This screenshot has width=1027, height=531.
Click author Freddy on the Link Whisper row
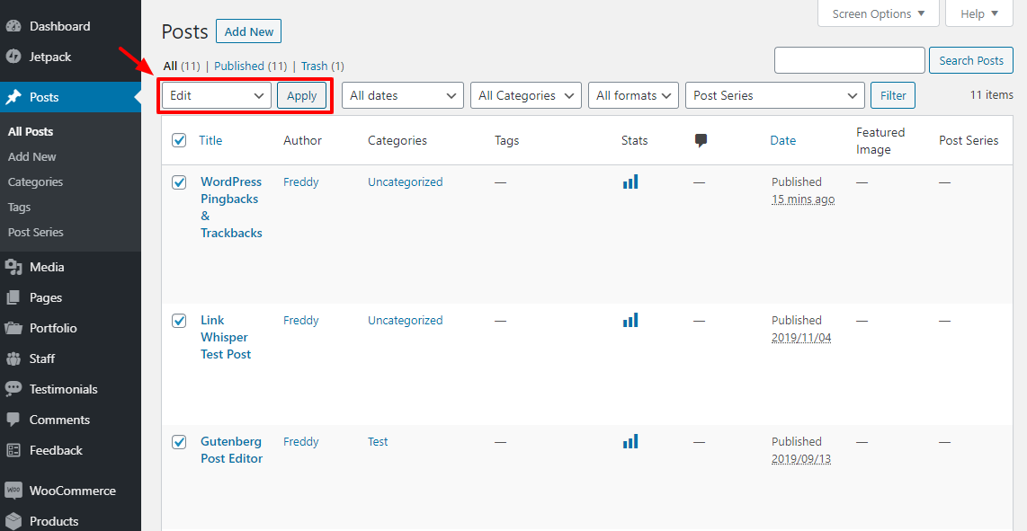click(300, 320)
